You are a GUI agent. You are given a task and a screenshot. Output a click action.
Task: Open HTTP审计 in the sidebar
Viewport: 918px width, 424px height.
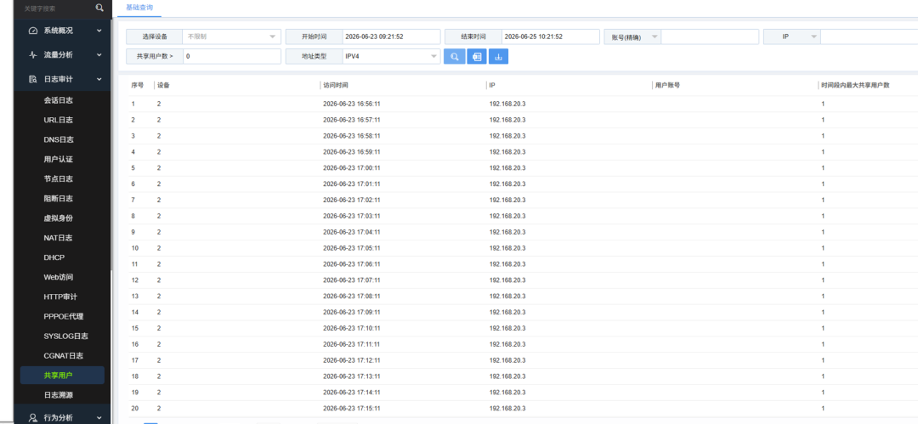tap(60, 297)
